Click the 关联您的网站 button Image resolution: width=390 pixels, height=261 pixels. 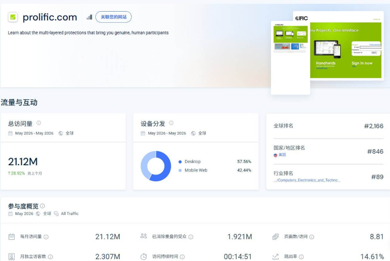click(x=114, y=17)
